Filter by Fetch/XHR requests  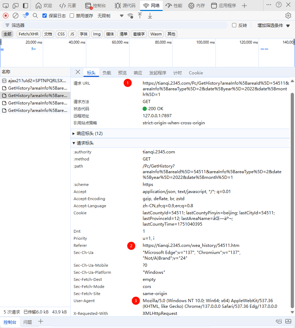pyautogui.click(x=29, y=34)
